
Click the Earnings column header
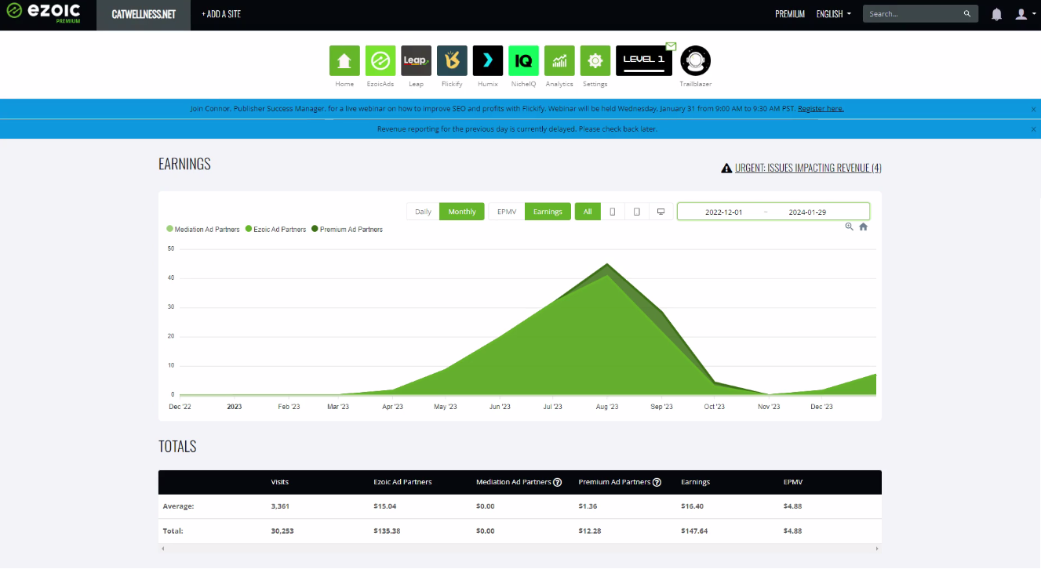point(695,483)
